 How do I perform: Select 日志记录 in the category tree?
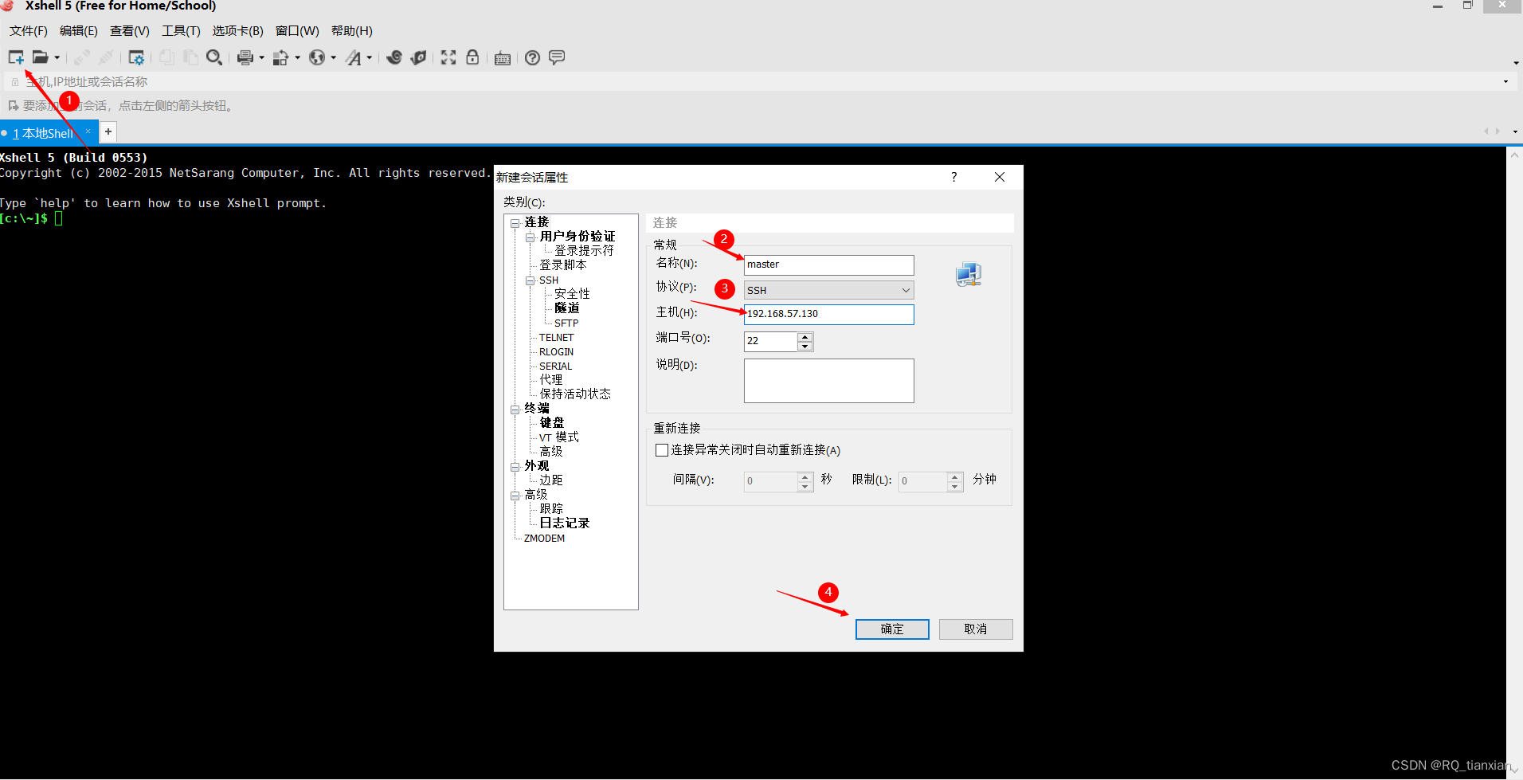click(x=564, y=523)
